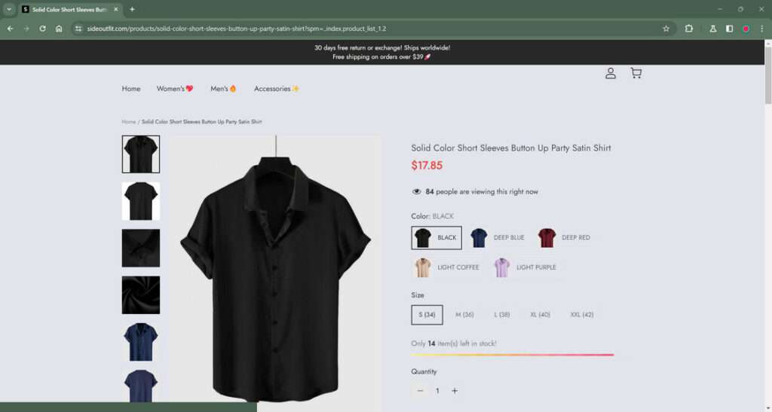Open the tab search dropdown arrow
This screenshot has width=772, height=412.
pyautogui.click(x=9, y=9)
